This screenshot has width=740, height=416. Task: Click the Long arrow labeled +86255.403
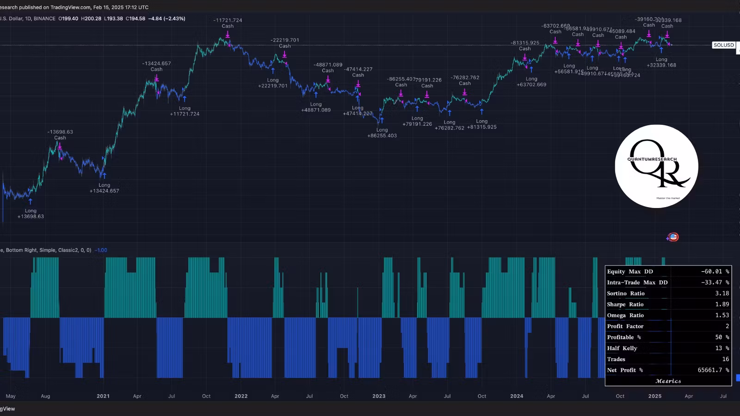click(x=382, y=121)
